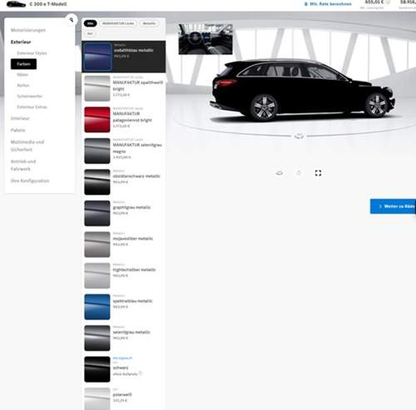416x410 pixels.
Task: Open Motorisierungen in the sidebar
Action: pos(28,30)
